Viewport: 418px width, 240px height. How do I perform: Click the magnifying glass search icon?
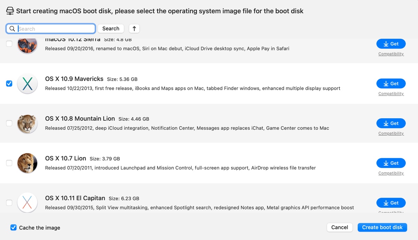click(x=12, y=29)
